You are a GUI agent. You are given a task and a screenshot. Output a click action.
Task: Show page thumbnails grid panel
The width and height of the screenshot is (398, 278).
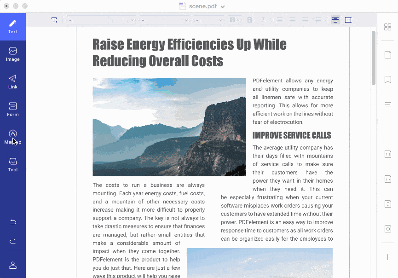tap(387, 27)
